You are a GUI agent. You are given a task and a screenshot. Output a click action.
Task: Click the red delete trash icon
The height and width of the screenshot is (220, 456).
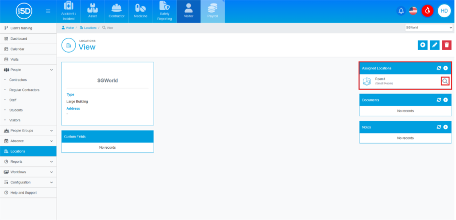446,46
